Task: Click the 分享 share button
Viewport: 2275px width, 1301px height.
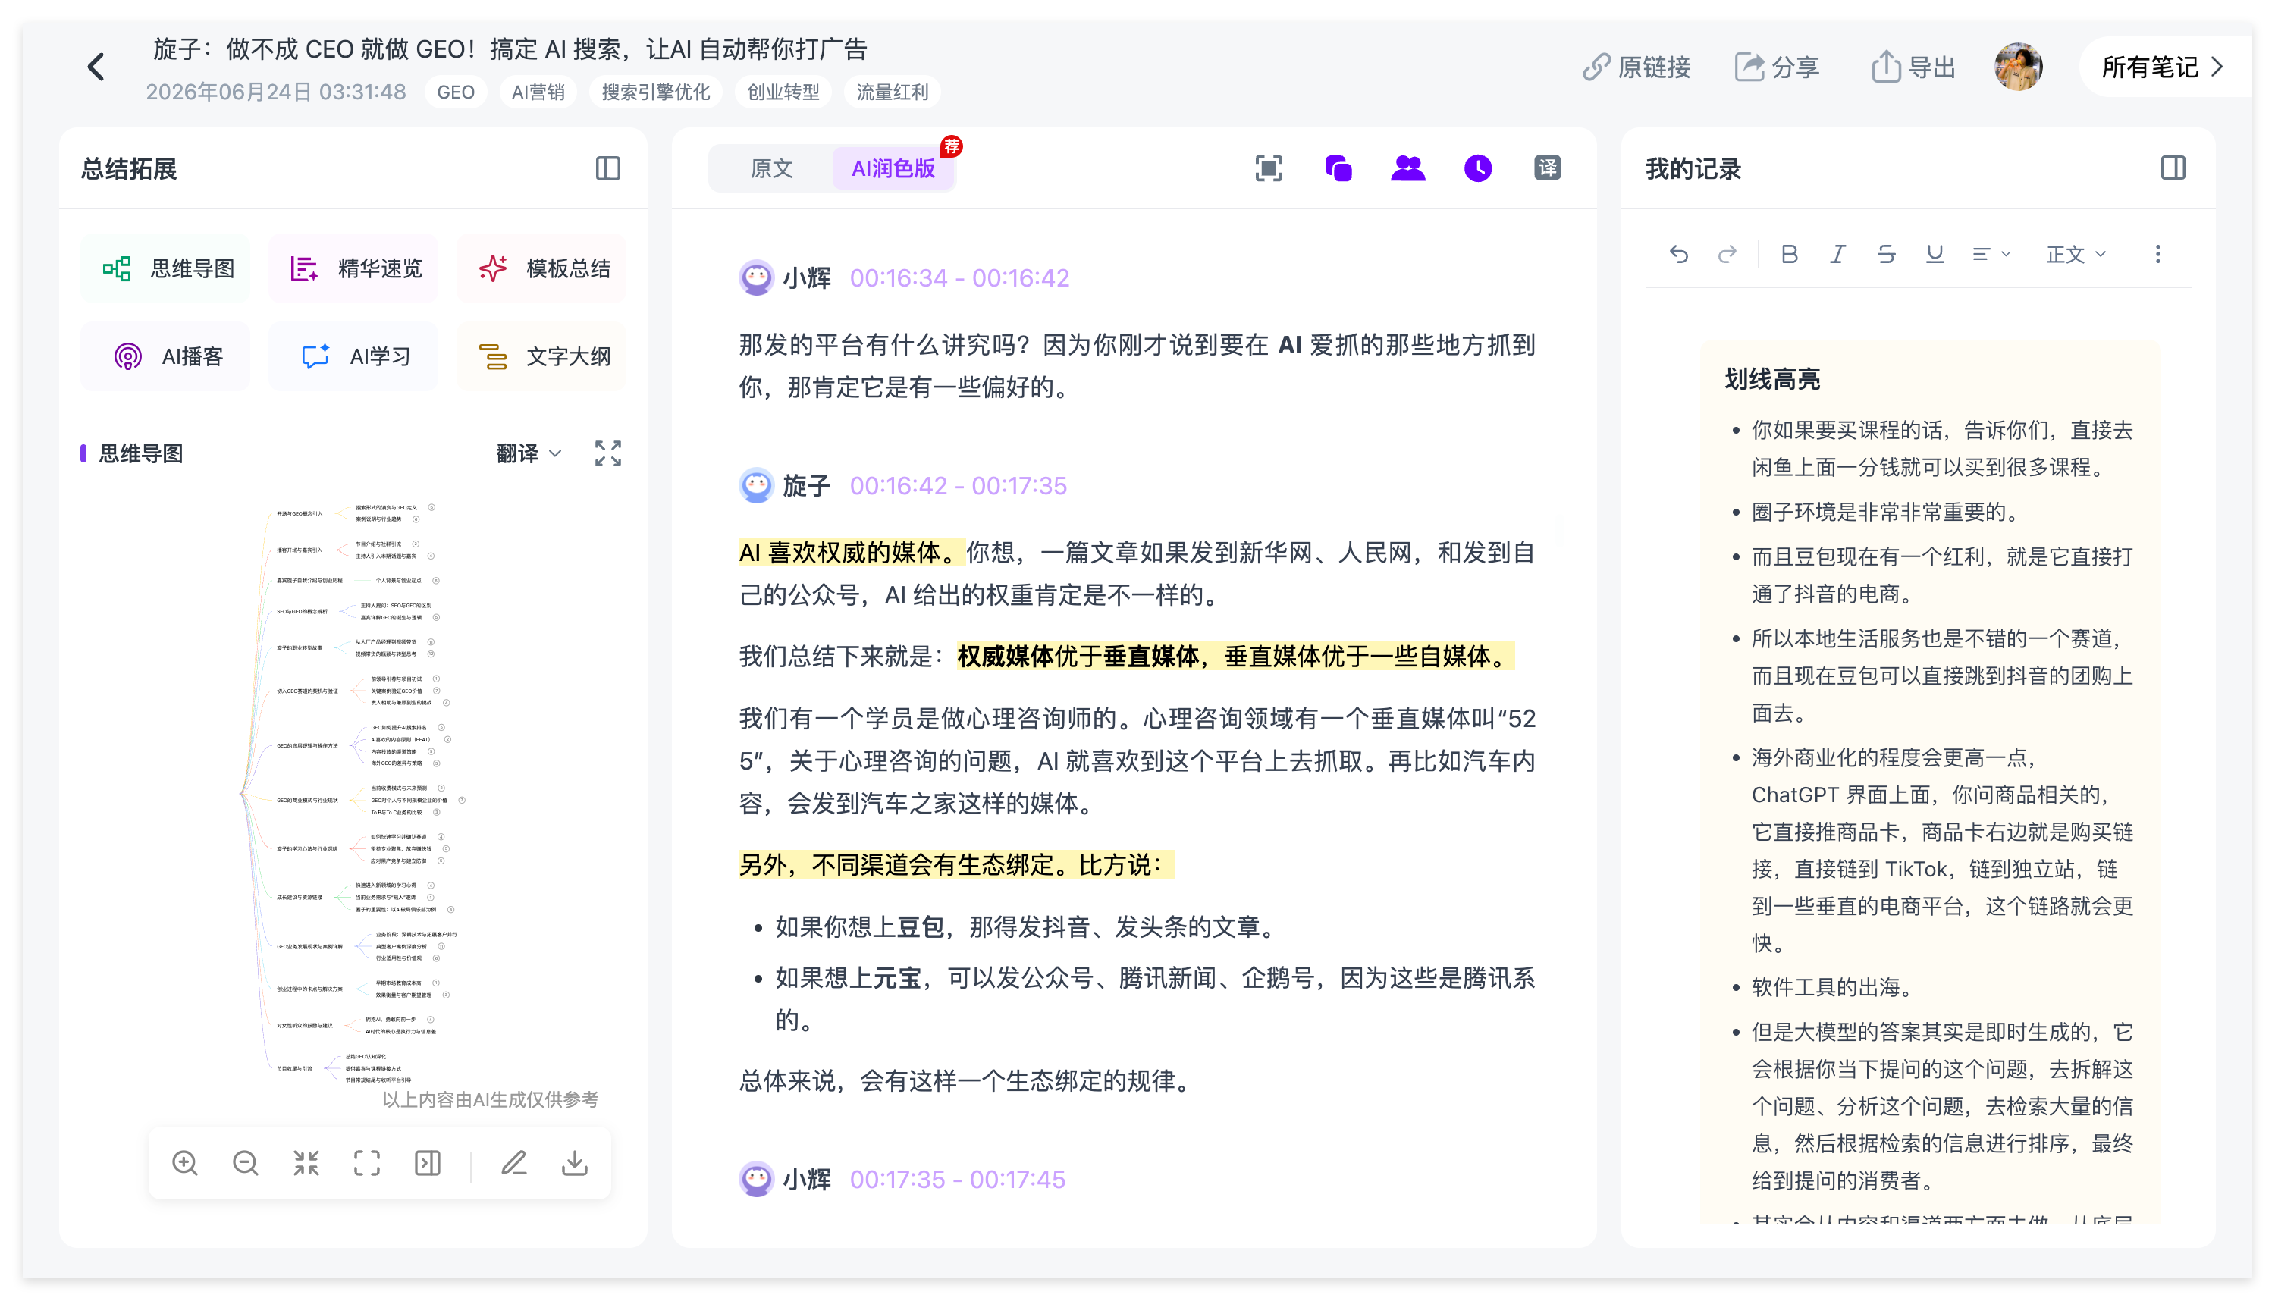Action: (x=1778, y=67)
